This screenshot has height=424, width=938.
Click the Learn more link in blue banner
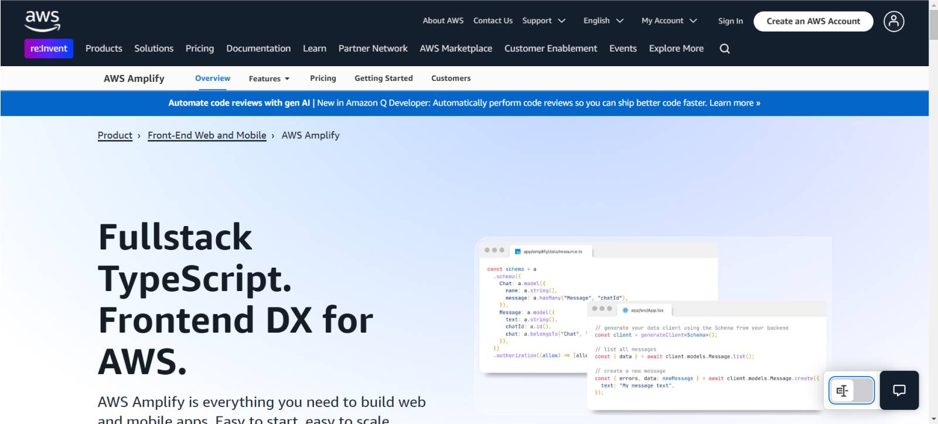coord(735,103)
